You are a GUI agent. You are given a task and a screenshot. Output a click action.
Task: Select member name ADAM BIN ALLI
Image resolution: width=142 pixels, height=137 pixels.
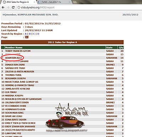click(13, 58)
